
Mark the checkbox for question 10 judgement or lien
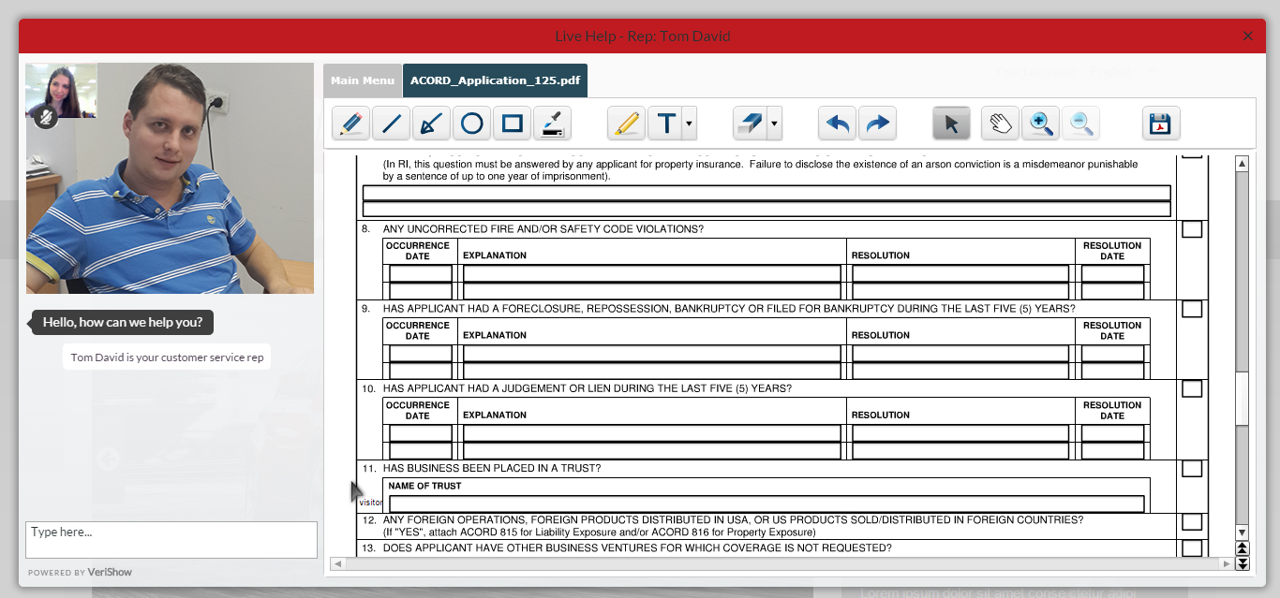(1192, 388)
